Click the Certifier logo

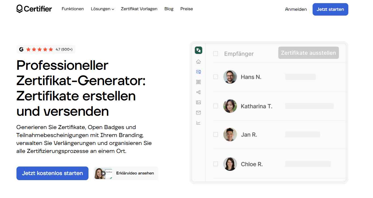(34, 9)
